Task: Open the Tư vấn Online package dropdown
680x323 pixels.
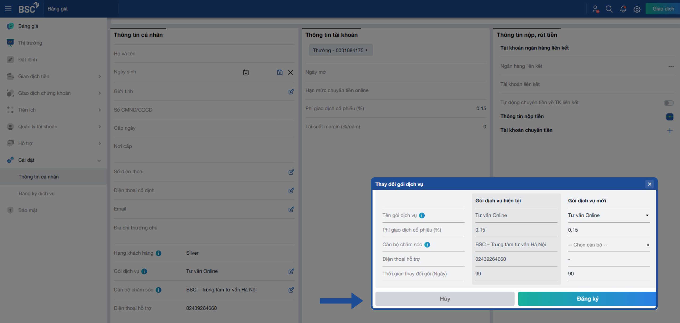Action: (608, 215)
